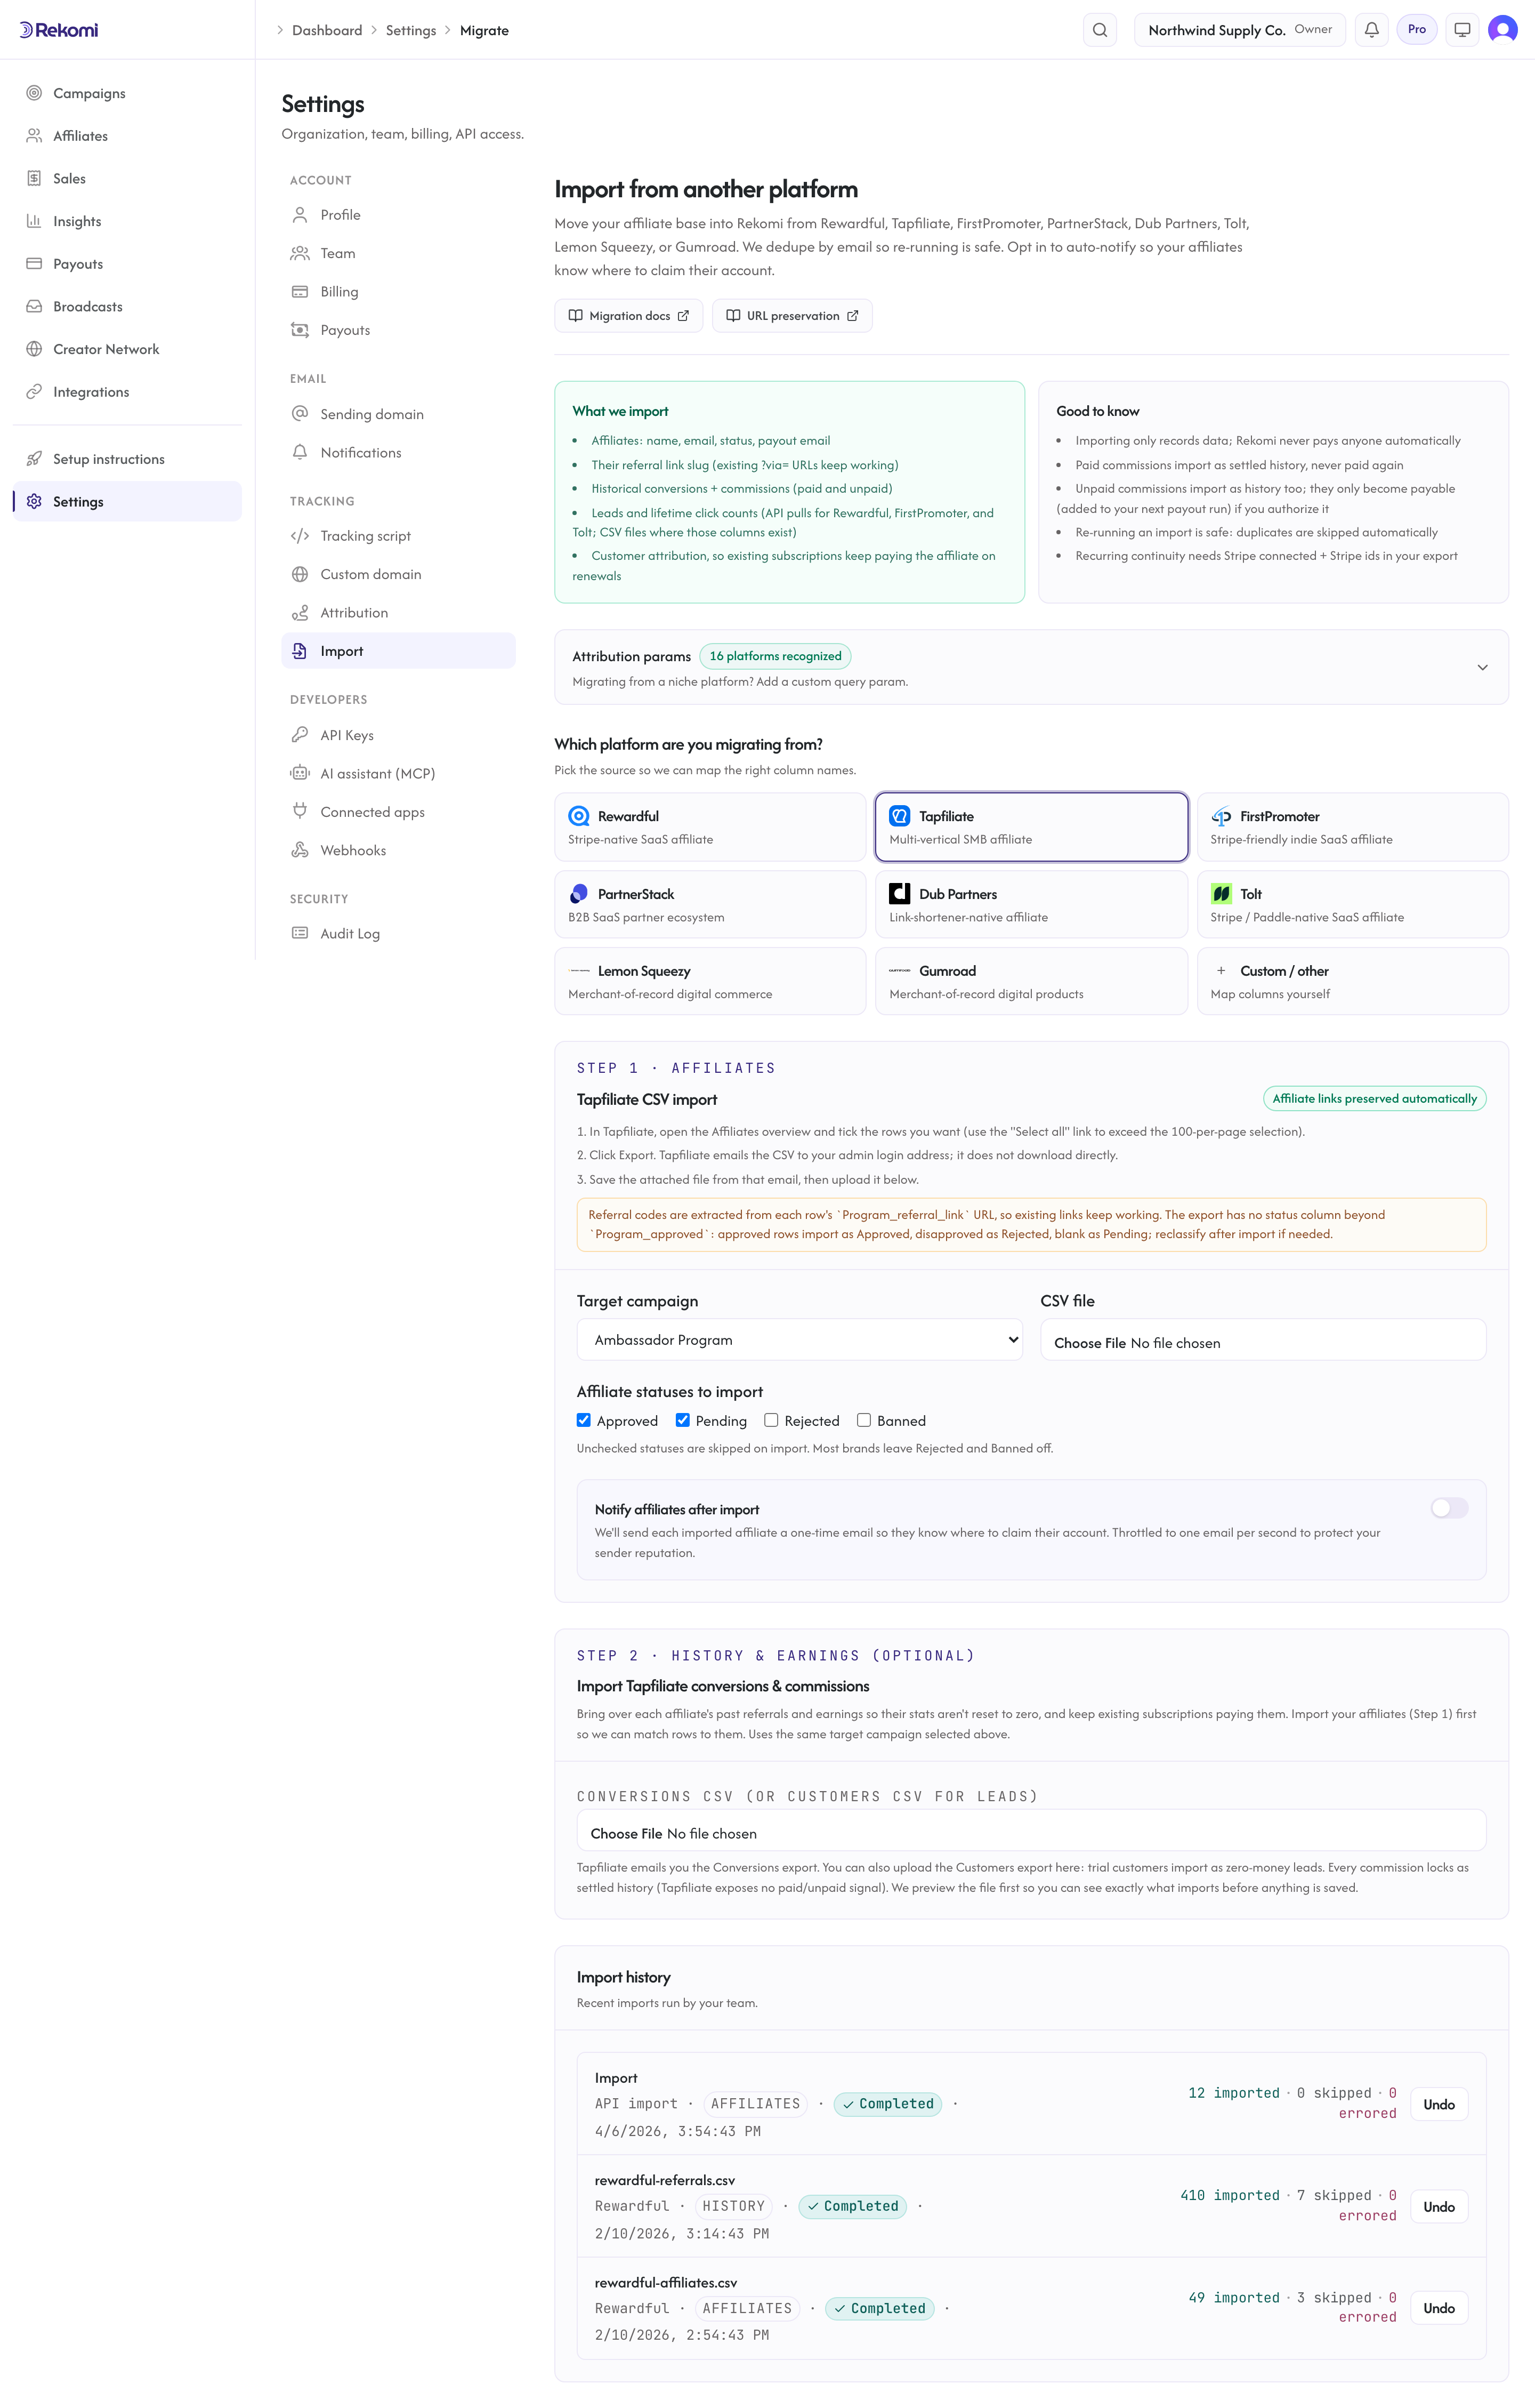Click the Pro plan badge

point(1416,30)
